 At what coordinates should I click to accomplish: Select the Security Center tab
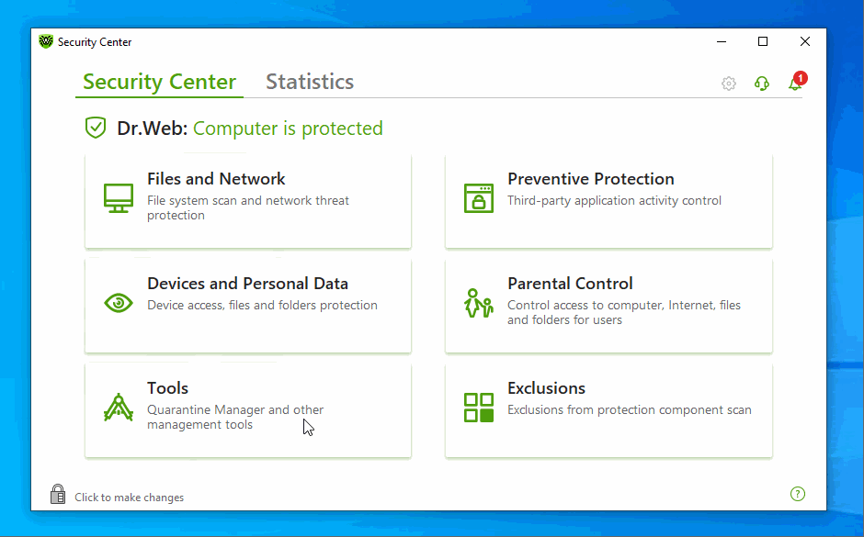click(159, 82)
